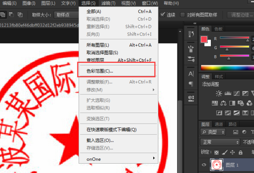Open the Paragraph panel icon
The width and height of the screenshot is (254, 173).
point(191,84)
